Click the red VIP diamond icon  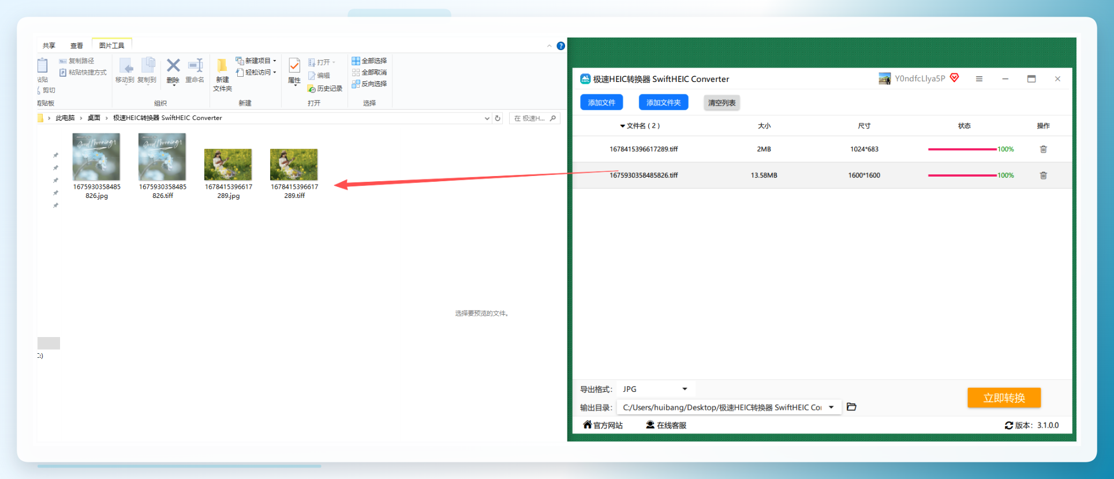point(955,78)
